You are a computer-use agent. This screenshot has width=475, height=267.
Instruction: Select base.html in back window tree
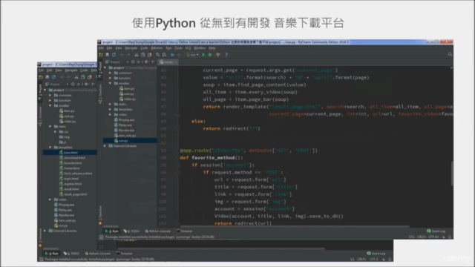tap(70, 153)
